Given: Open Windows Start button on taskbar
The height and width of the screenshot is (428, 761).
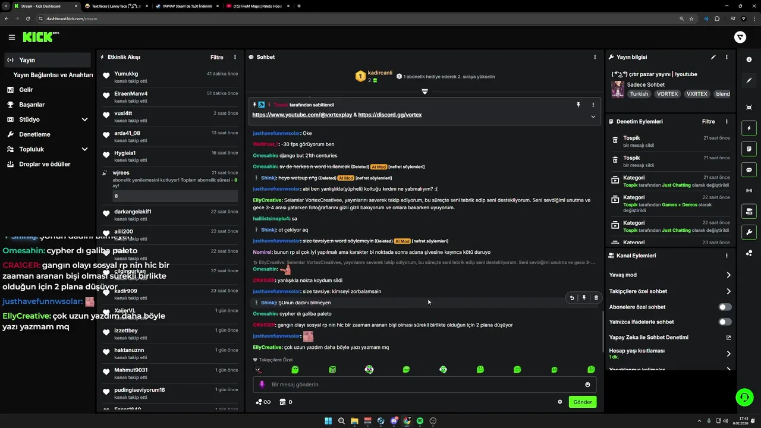Looking at the screenshot, I should coord(328,421).
